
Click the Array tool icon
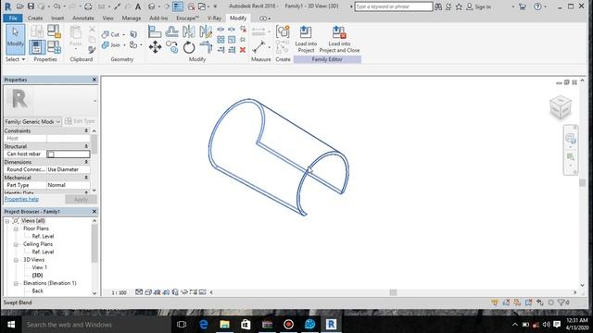pos(221,40)
